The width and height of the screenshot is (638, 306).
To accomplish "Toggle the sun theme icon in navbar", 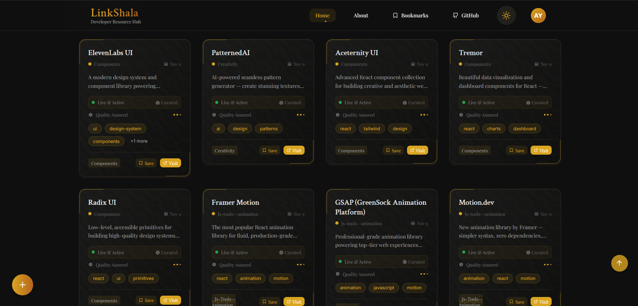I will click(x=506, y=15).
